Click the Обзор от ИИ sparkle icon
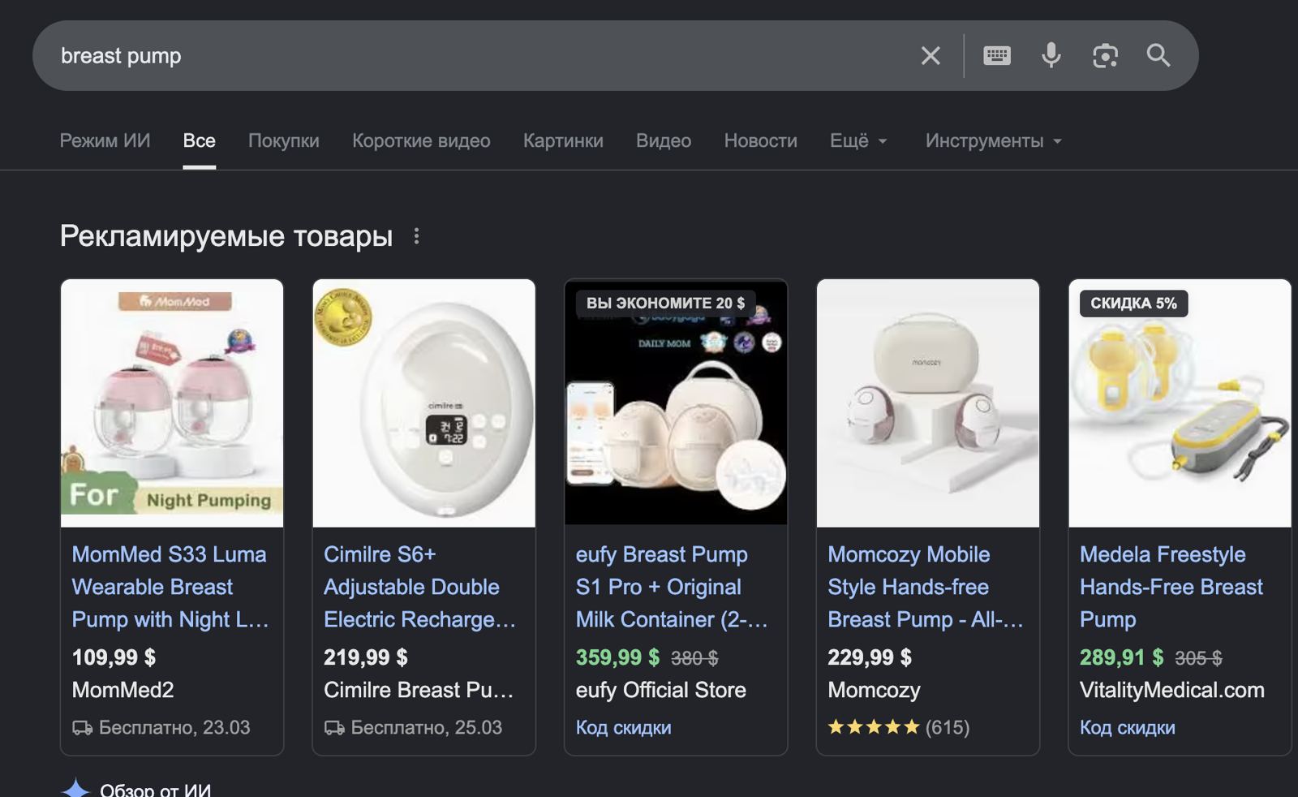Screen dimensions: 1298x797 (x=75, y=788)
